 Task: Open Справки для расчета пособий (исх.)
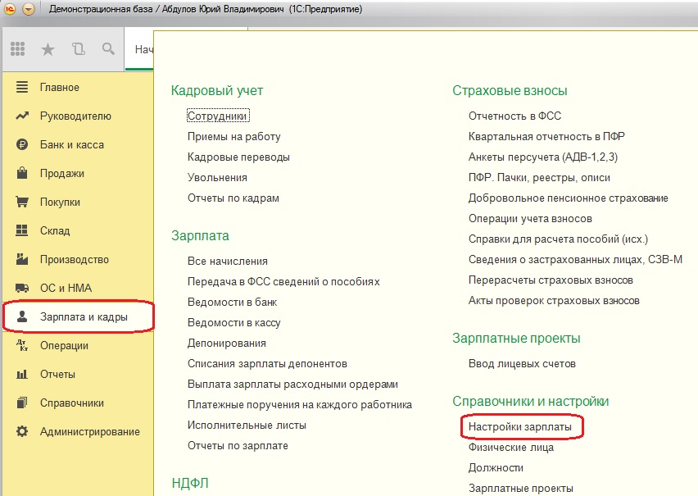tap(558, 239)
